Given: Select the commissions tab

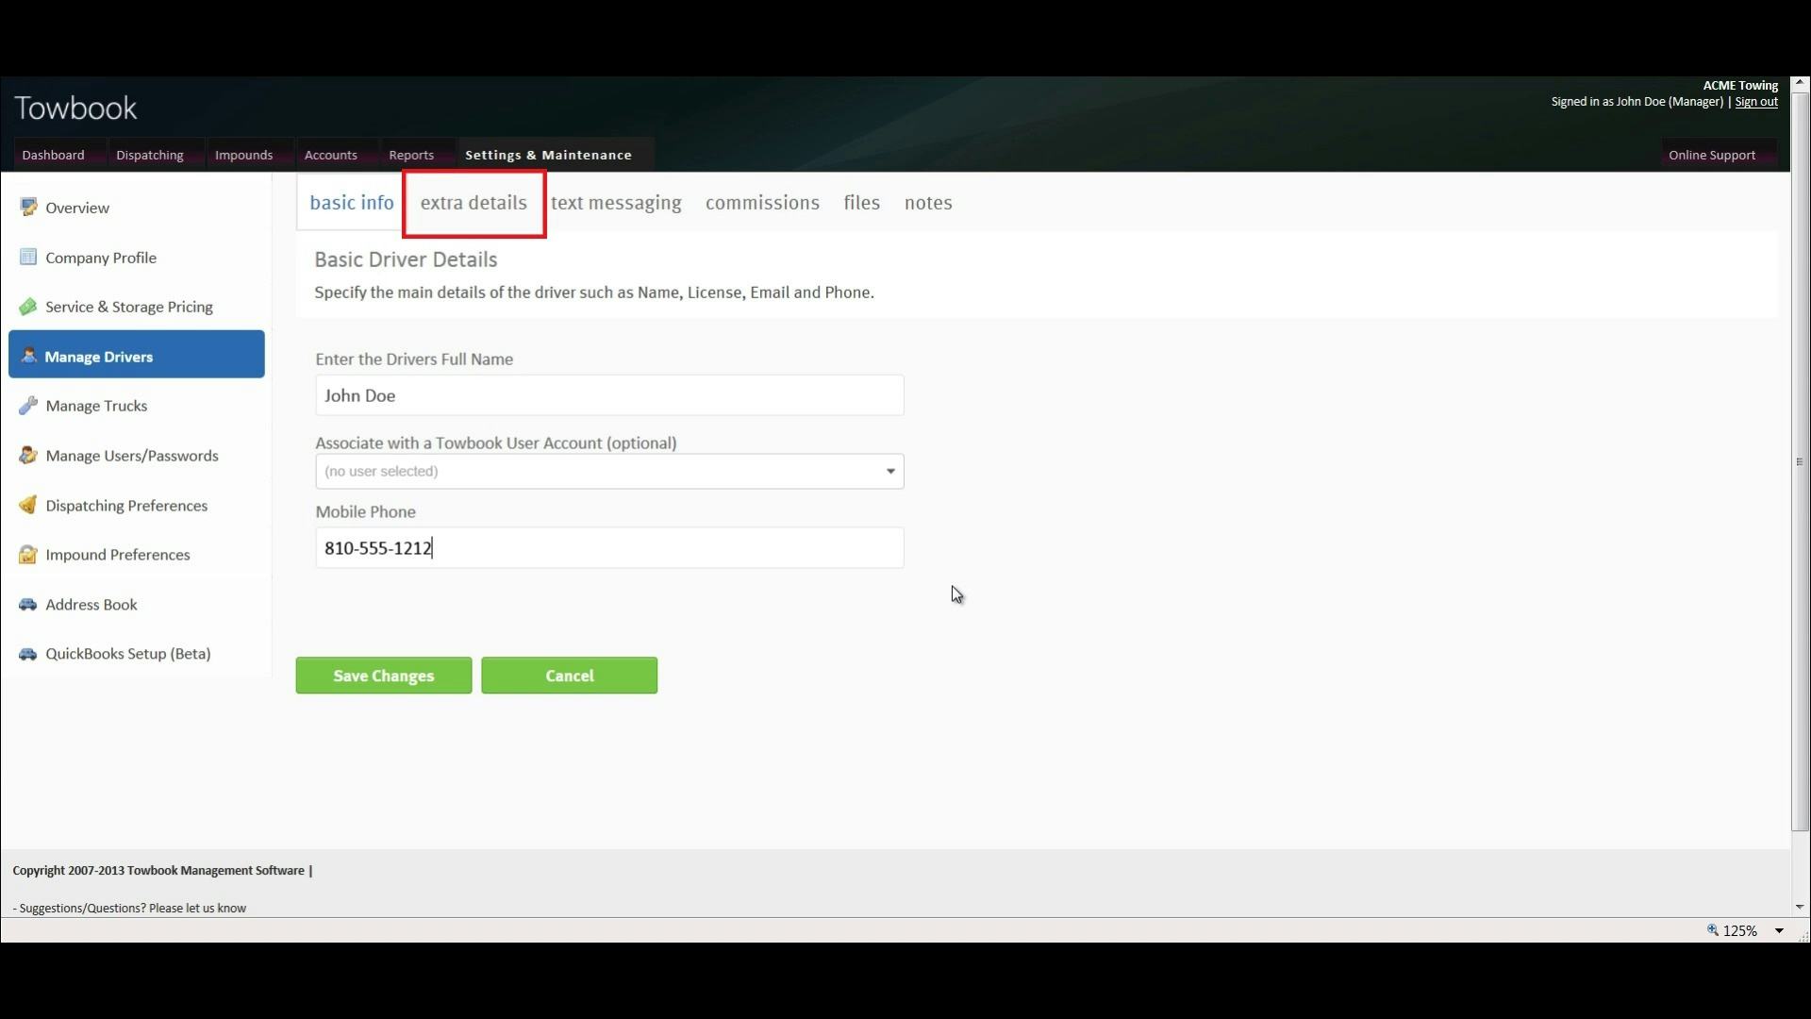Looking at the screenshot, I should point(761,203).
